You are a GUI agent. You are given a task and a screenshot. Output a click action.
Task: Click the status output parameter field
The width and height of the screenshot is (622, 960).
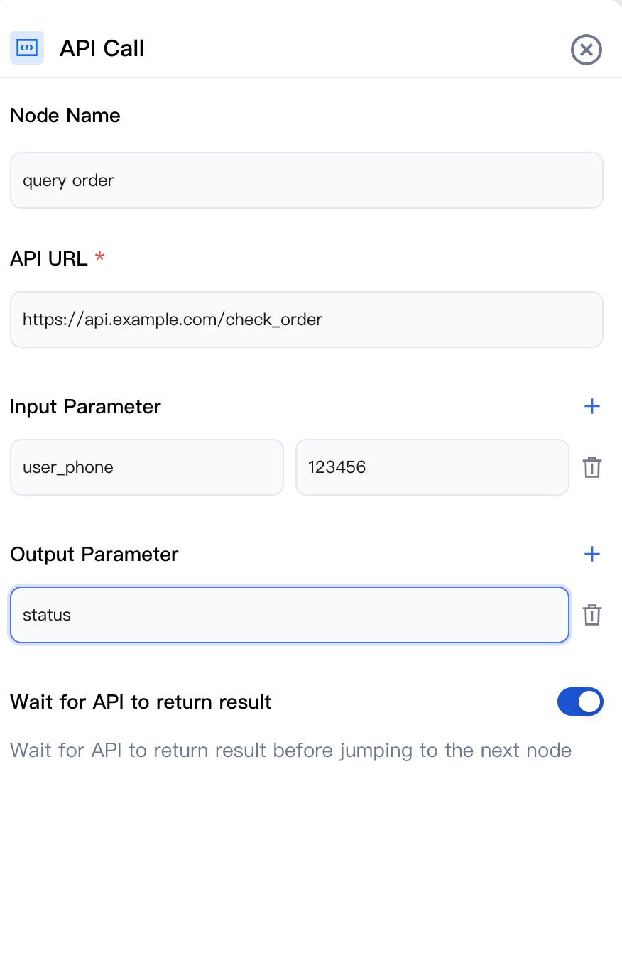click(289, 615)
